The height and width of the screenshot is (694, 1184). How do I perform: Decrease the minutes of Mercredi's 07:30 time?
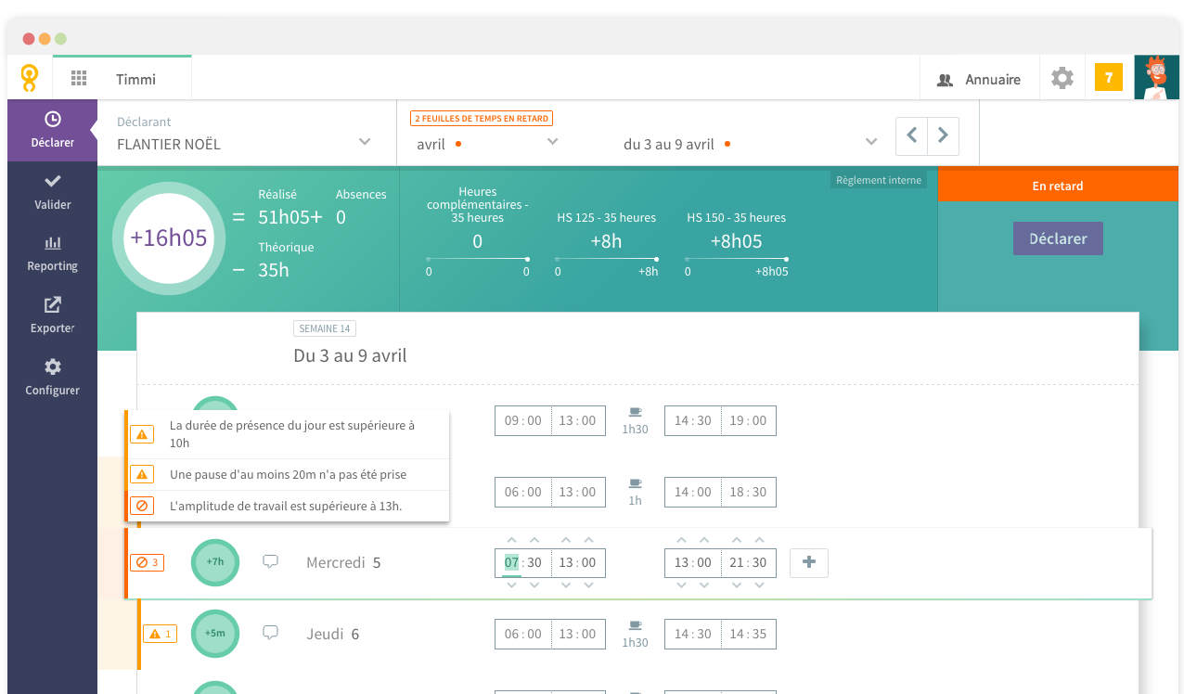coord(534,585)
